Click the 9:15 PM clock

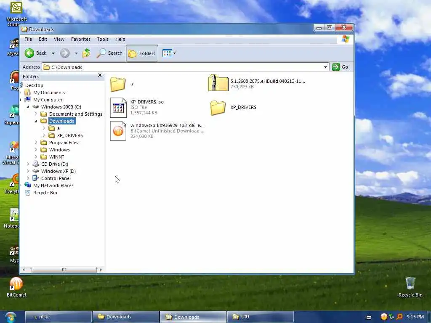coord(415,317)
